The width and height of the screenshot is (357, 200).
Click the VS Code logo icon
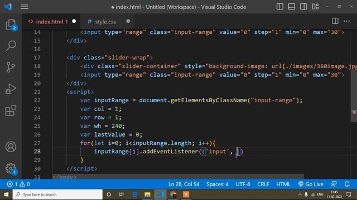click(x=8, y=7)
